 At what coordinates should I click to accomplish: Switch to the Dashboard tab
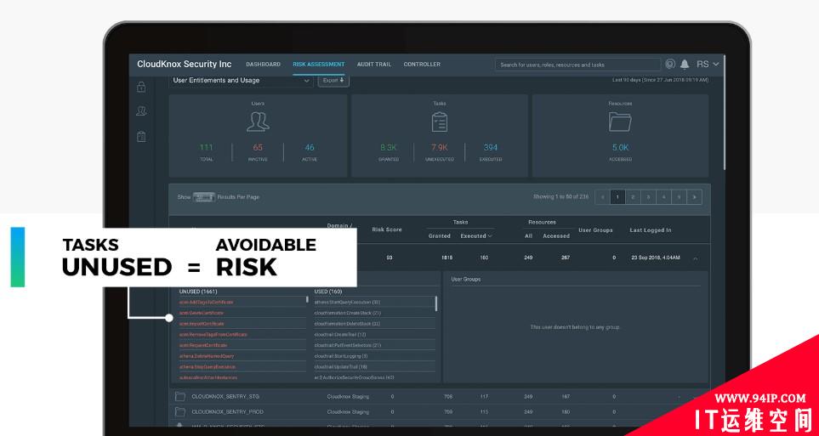click(264, 65)
